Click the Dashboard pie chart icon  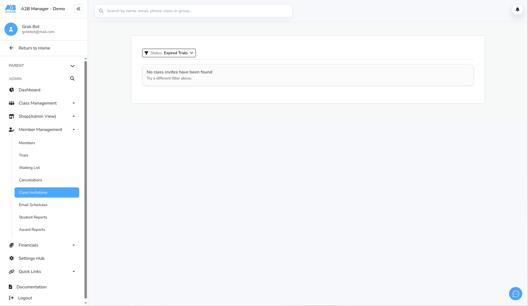(x=12, y=90)
